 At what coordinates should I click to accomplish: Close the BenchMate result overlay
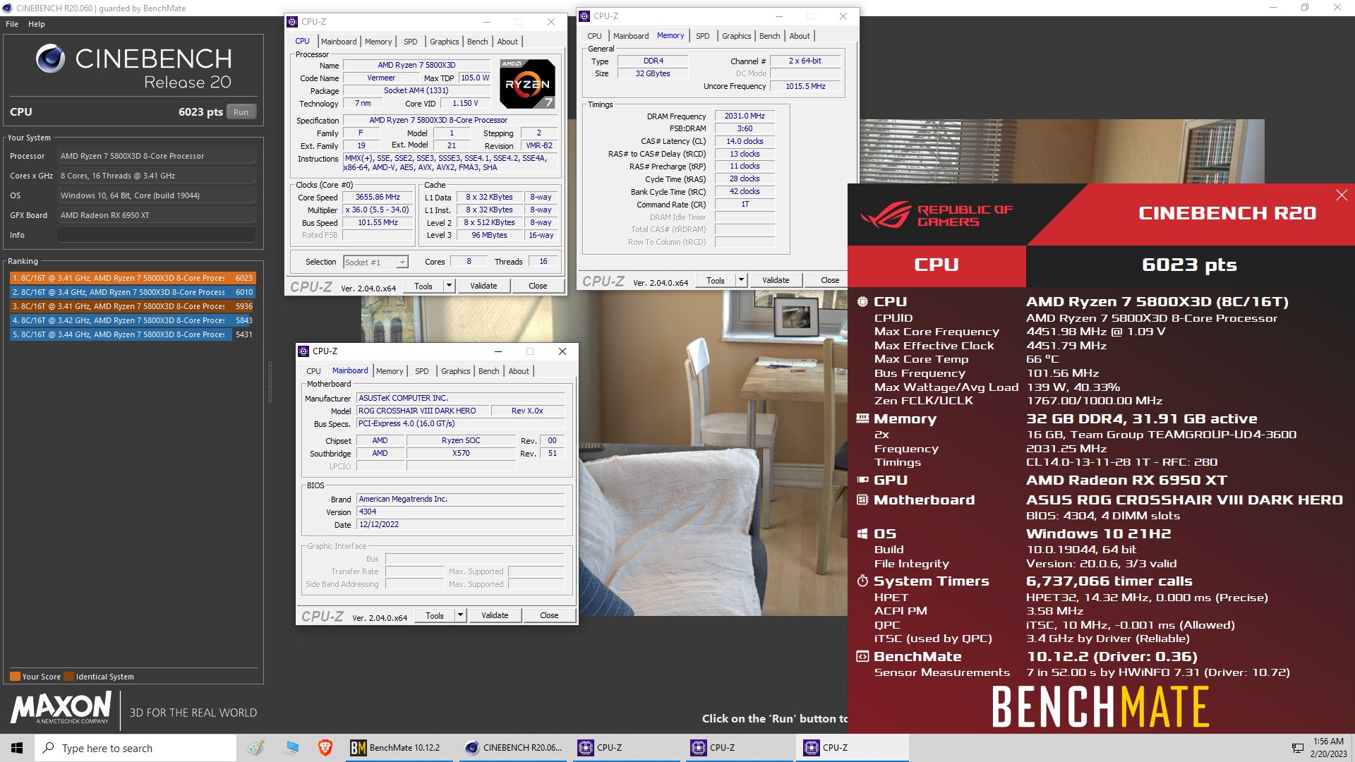point(1342,195)
